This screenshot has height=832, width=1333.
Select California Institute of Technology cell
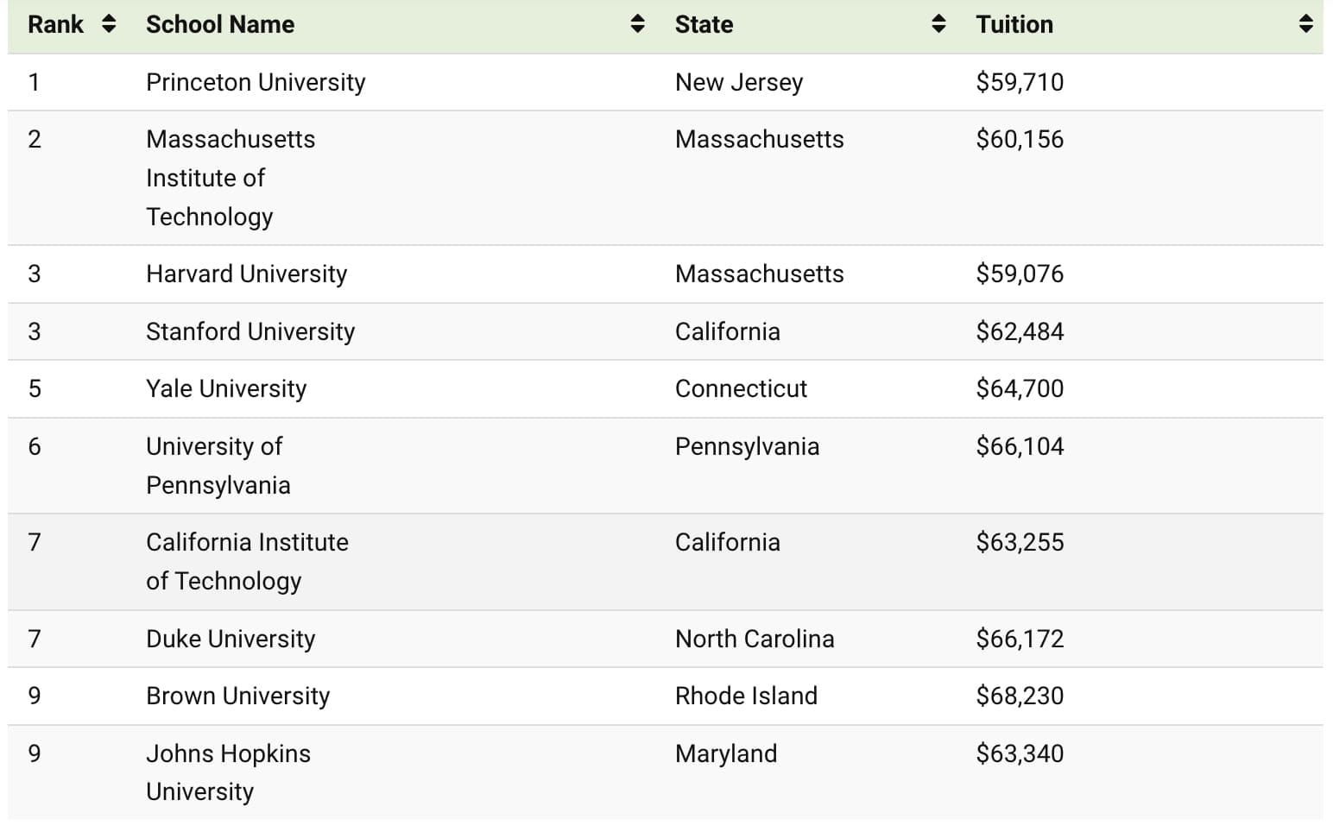(x=247, y=561)
